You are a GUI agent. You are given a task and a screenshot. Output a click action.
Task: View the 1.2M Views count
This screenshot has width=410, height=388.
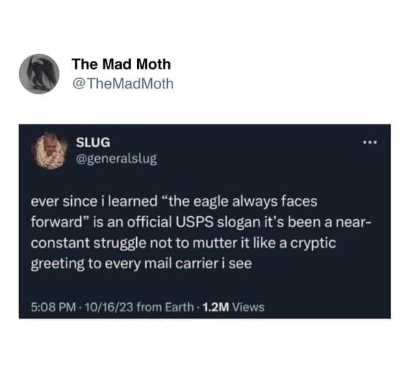click(233, 307)
